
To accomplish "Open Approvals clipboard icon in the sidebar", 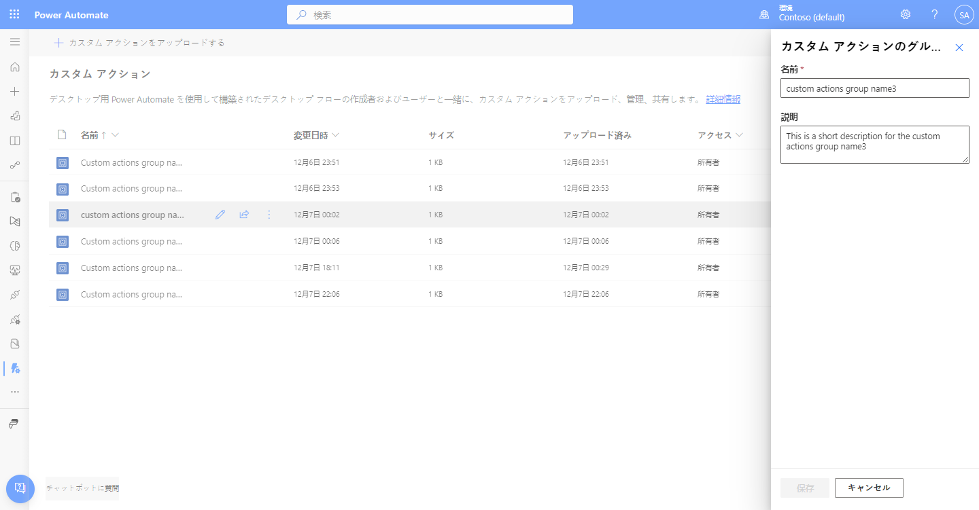I will point(14,197).
